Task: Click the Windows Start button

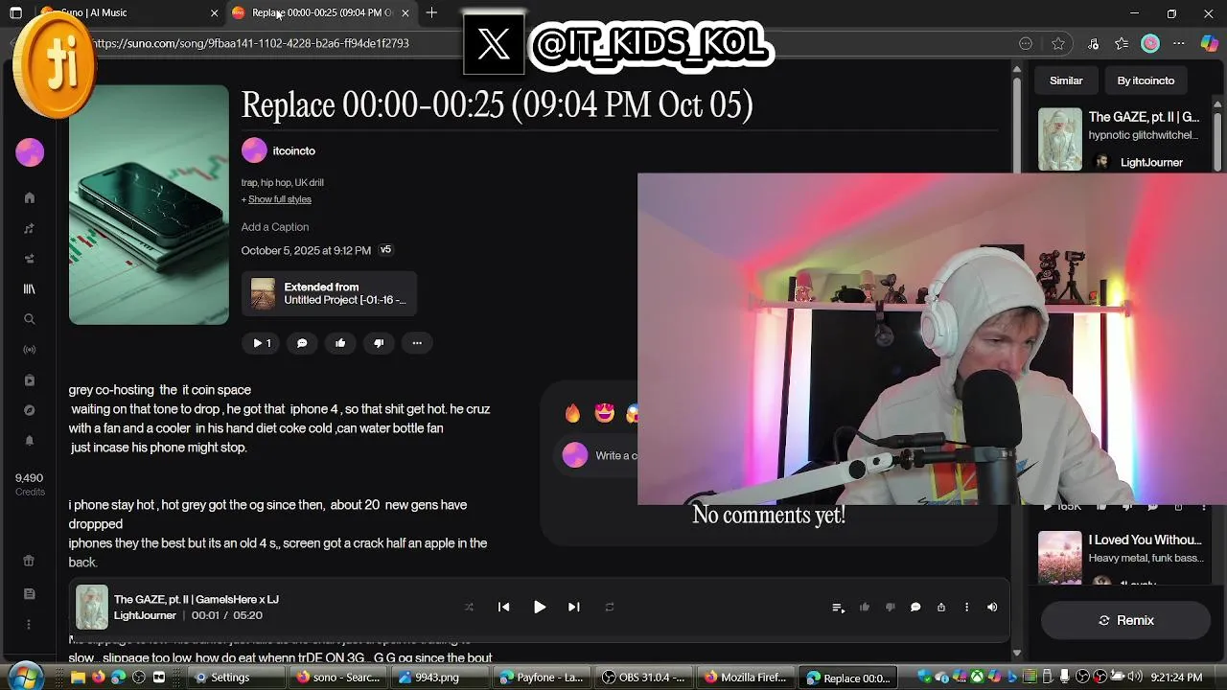Action: (26, 677)
